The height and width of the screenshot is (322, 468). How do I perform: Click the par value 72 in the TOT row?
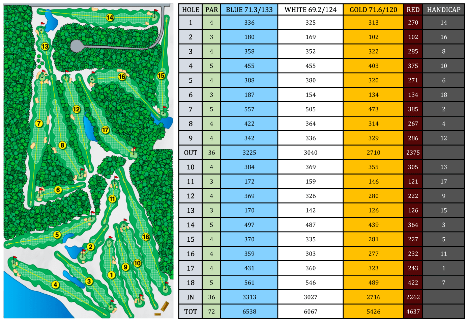coord(211,312)
